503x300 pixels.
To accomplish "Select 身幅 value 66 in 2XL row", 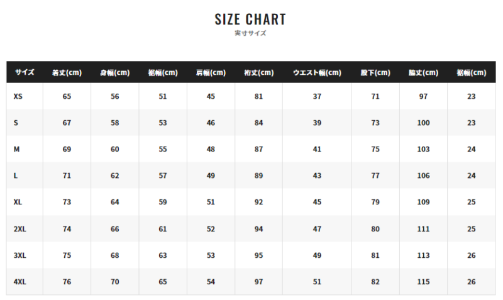I will click(x=114, y=229).
